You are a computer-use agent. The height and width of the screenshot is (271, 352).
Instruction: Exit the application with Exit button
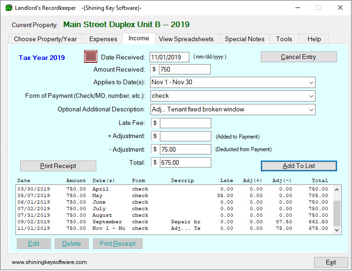(331, 262)
